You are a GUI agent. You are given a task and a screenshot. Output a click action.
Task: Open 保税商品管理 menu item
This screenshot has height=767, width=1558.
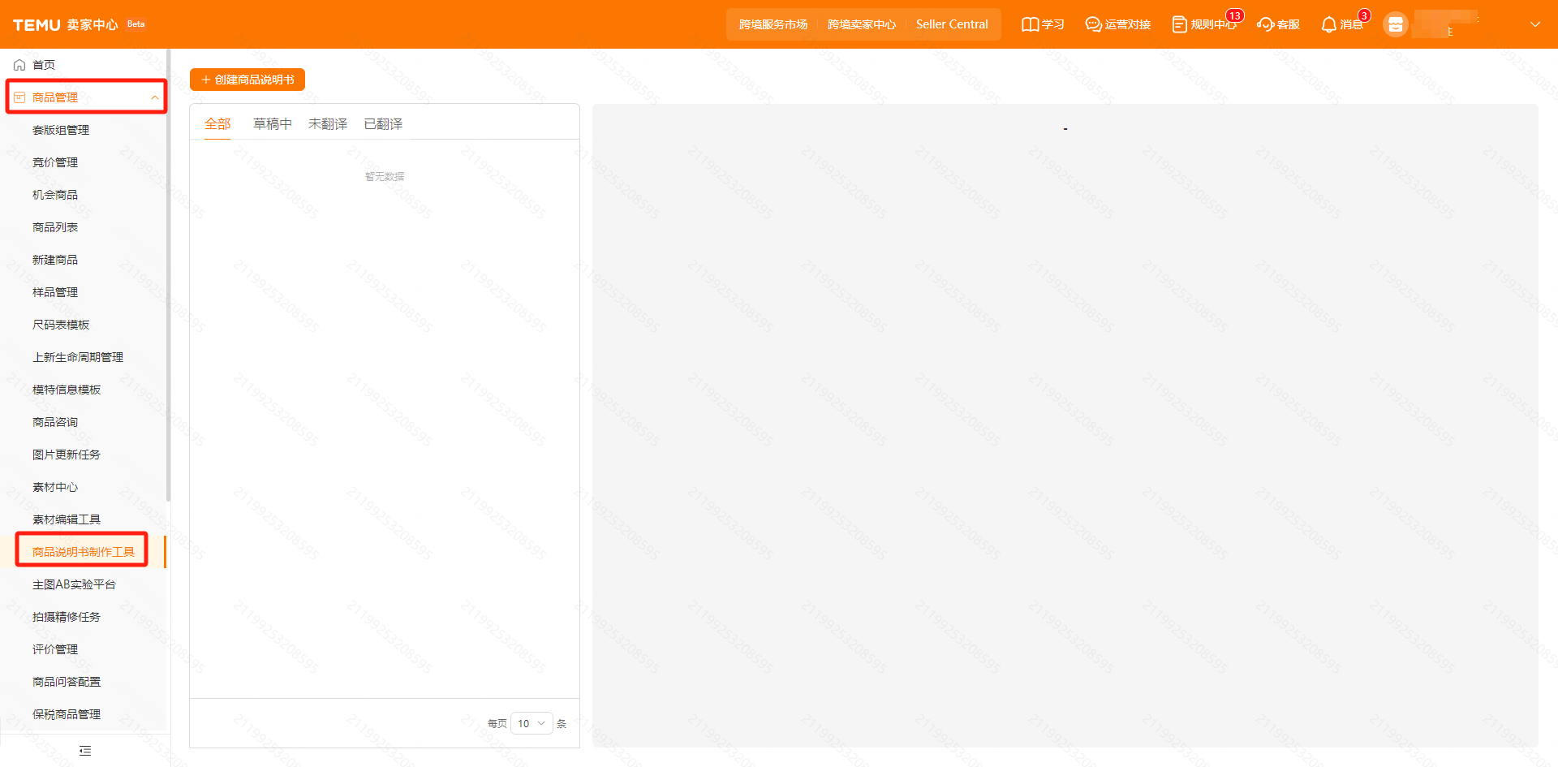point(67,714)
